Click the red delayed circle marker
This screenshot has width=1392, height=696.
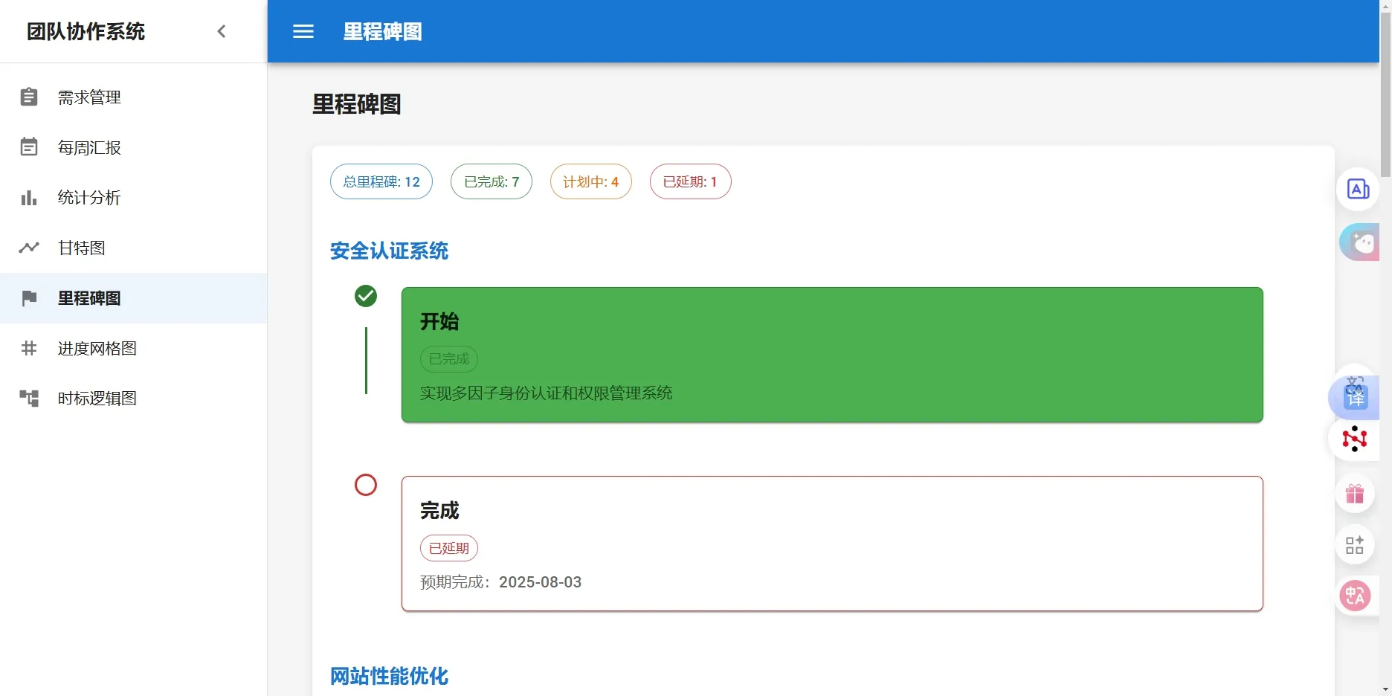tap(366, 485)
